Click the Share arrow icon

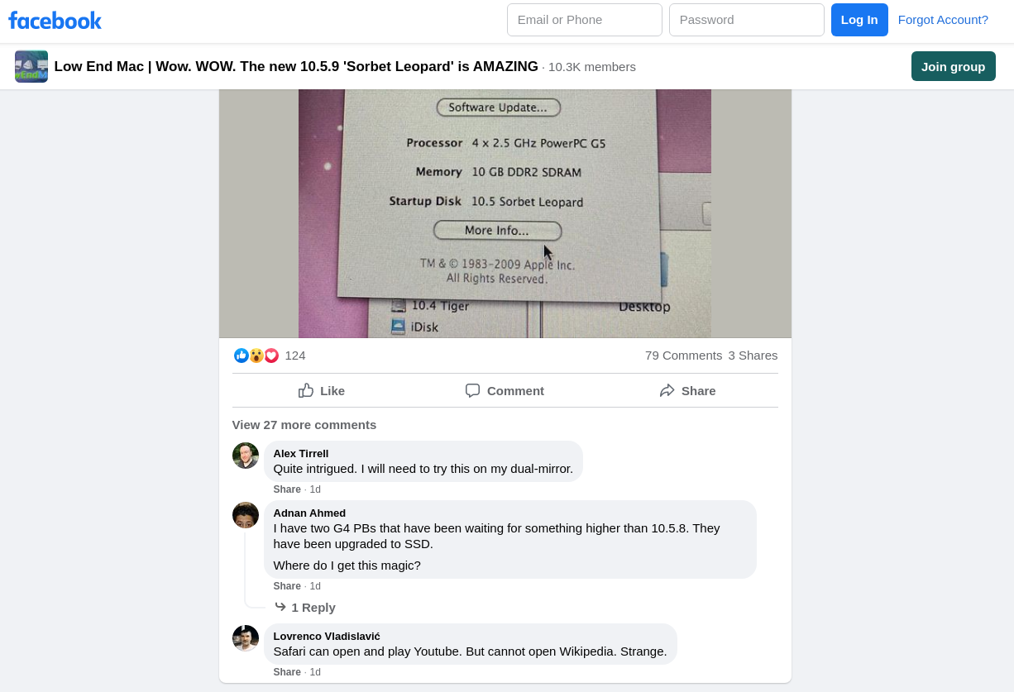(667, 390)
